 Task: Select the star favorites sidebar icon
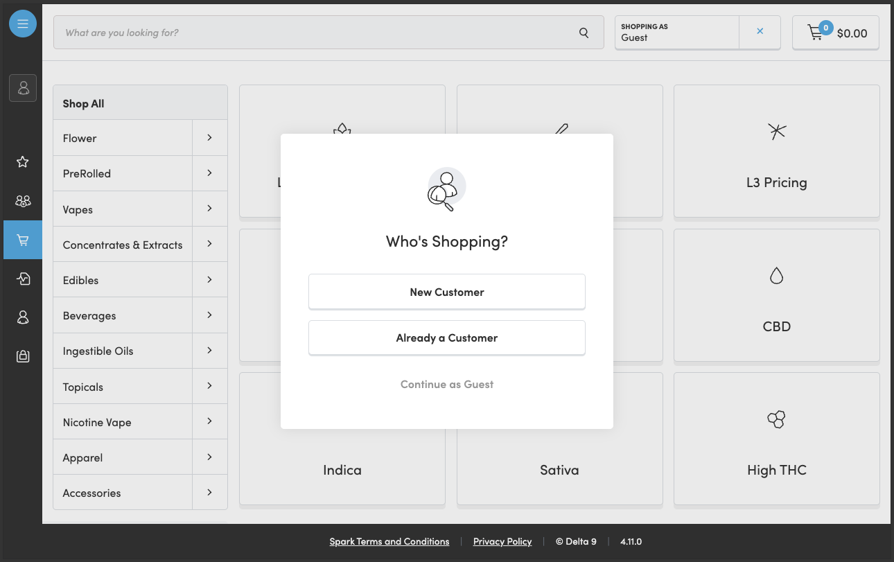(23, 161)
